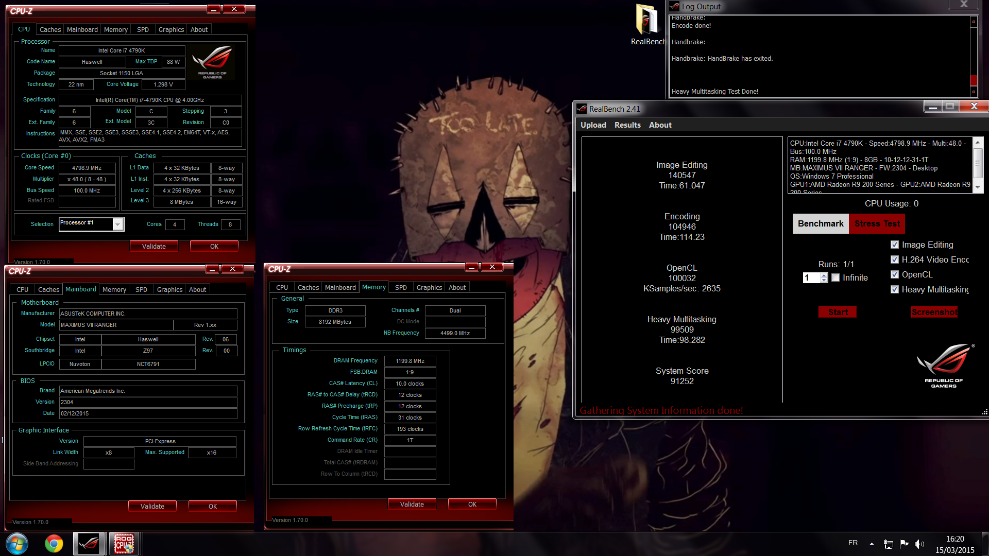Click the network tray icon

888,544
